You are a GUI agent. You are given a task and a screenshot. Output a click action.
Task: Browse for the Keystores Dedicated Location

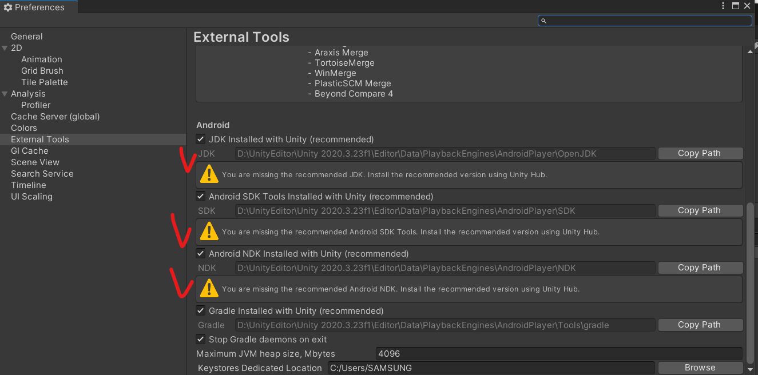[x=700, y=367]
